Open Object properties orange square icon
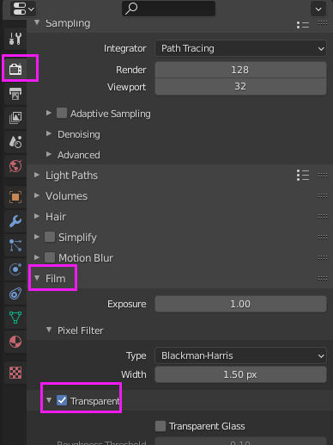The height and width of the screenshot is (445, 333). 15,197
